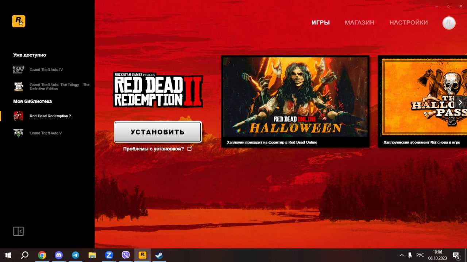Show hidden system tray icons
The height and width of the screenshot is (262, 467).
click(x=402, y=255)
